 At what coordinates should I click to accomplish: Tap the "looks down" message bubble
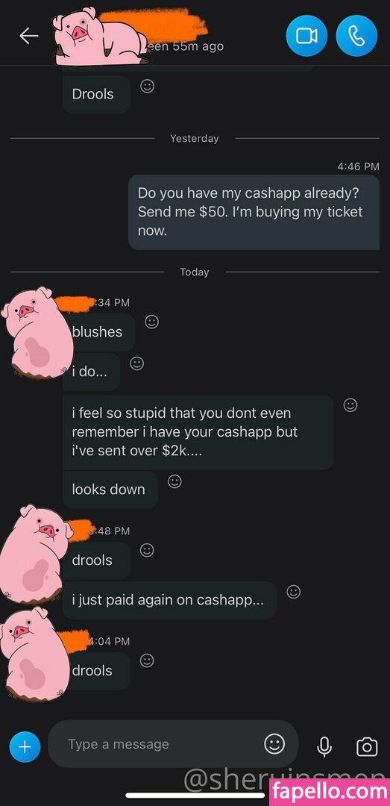(x=110, y=490)
